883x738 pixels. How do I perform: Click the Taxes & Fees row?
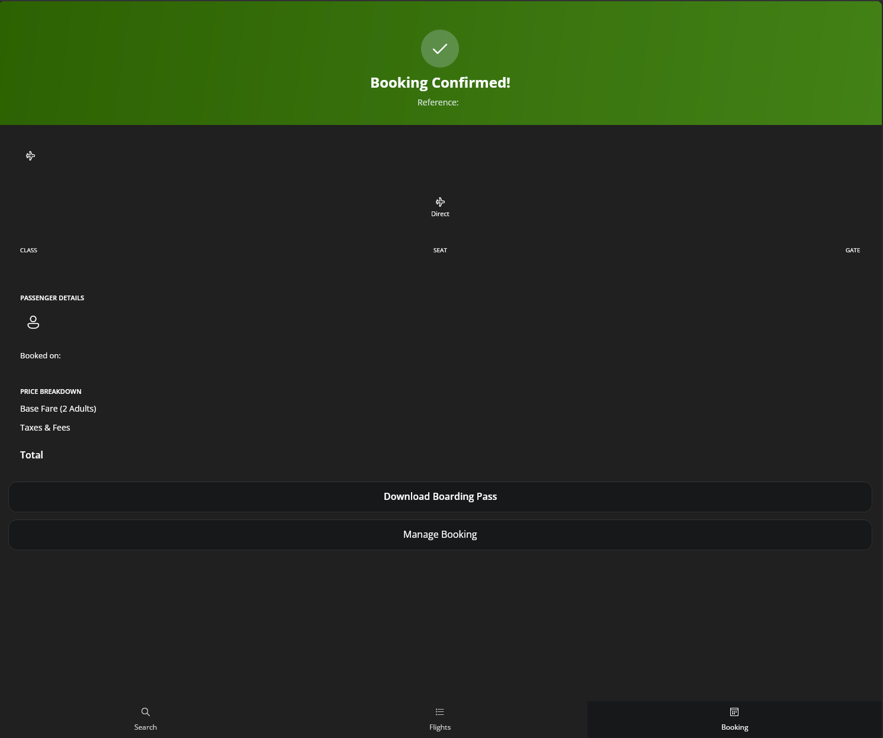(x=45, y=428)
